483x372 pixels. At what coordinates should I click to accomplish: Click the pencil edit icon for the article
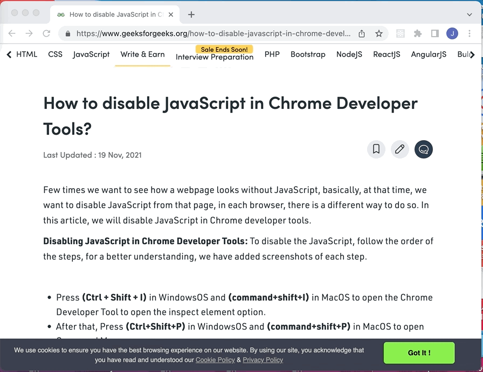pos(400,149)
